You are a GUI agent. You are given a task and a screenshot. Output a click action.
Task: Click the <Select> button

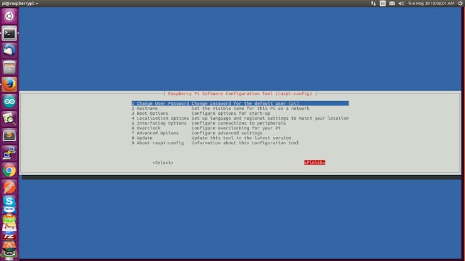[x=163, y=162]
